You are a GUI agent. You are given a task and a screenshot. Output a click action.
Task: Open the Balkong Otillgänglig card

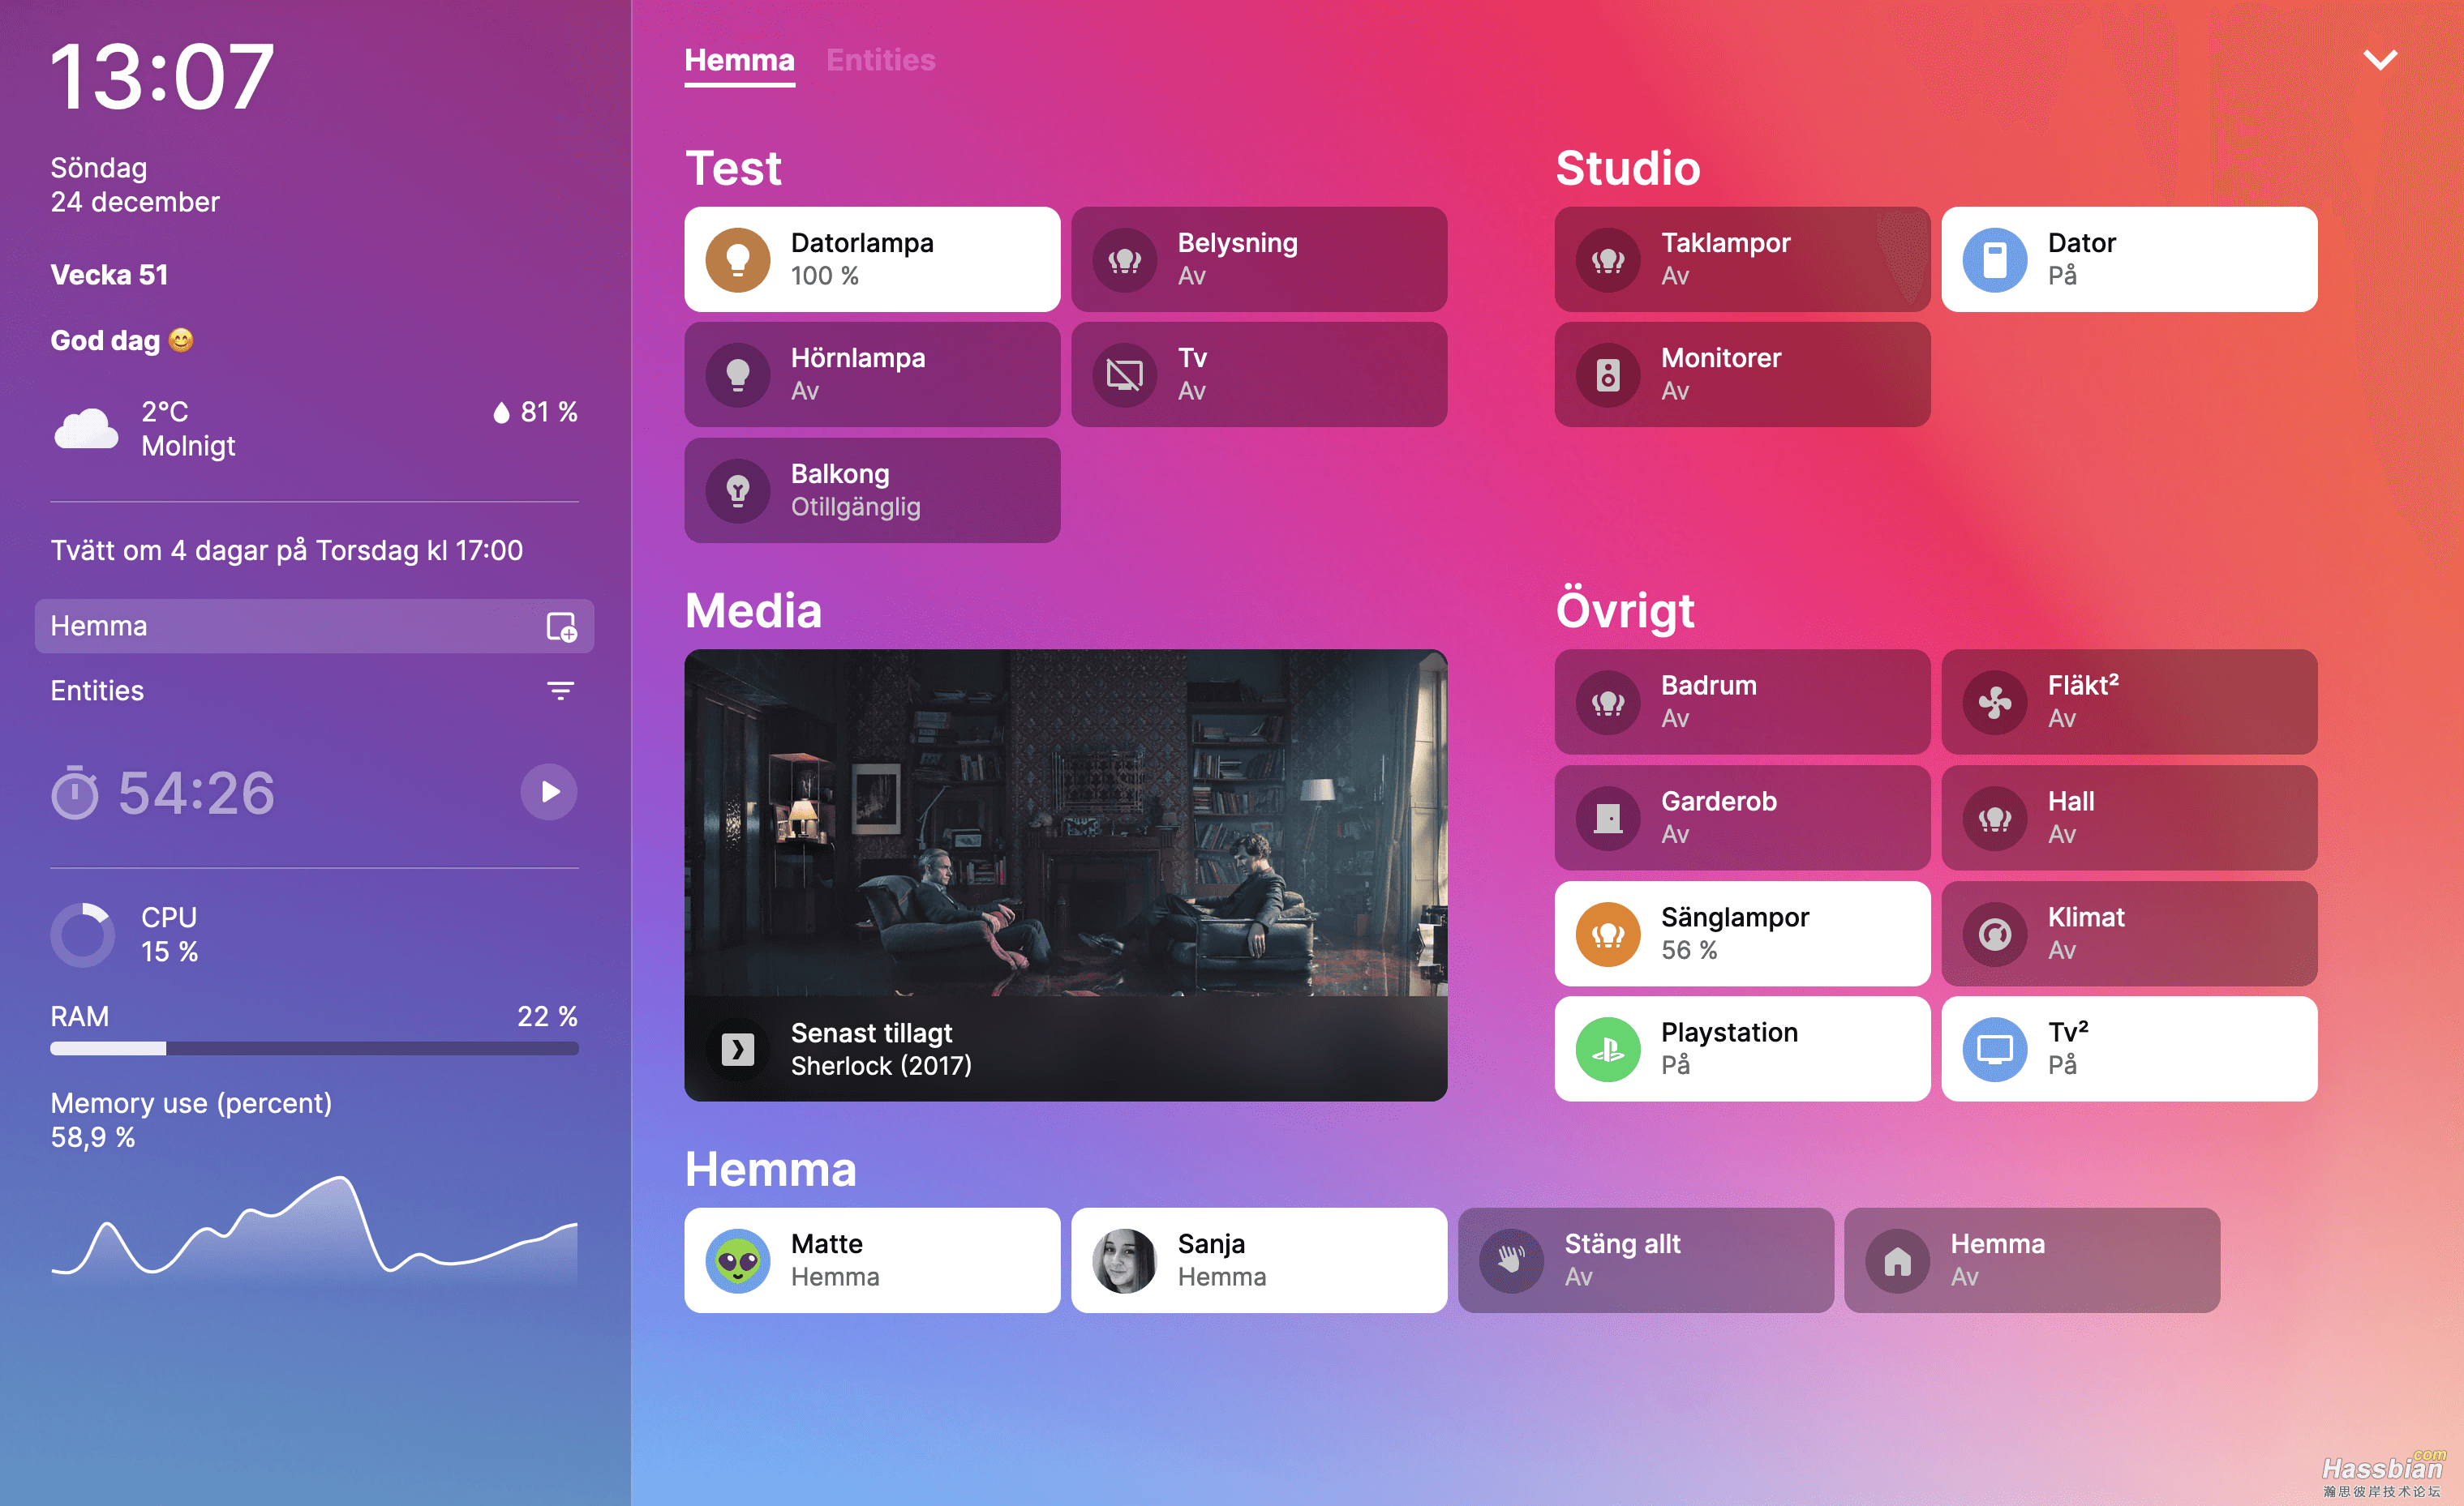(x=872, y=490)
